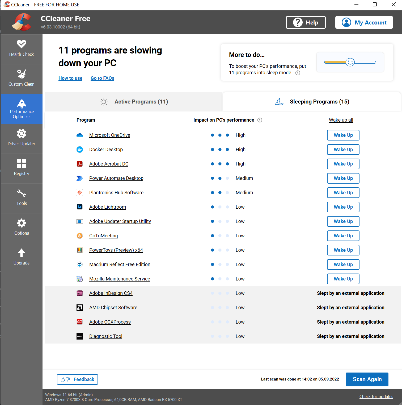Wake up Adobe Updater Startup Utility
The image size is (402, 405).
point(343,221)
